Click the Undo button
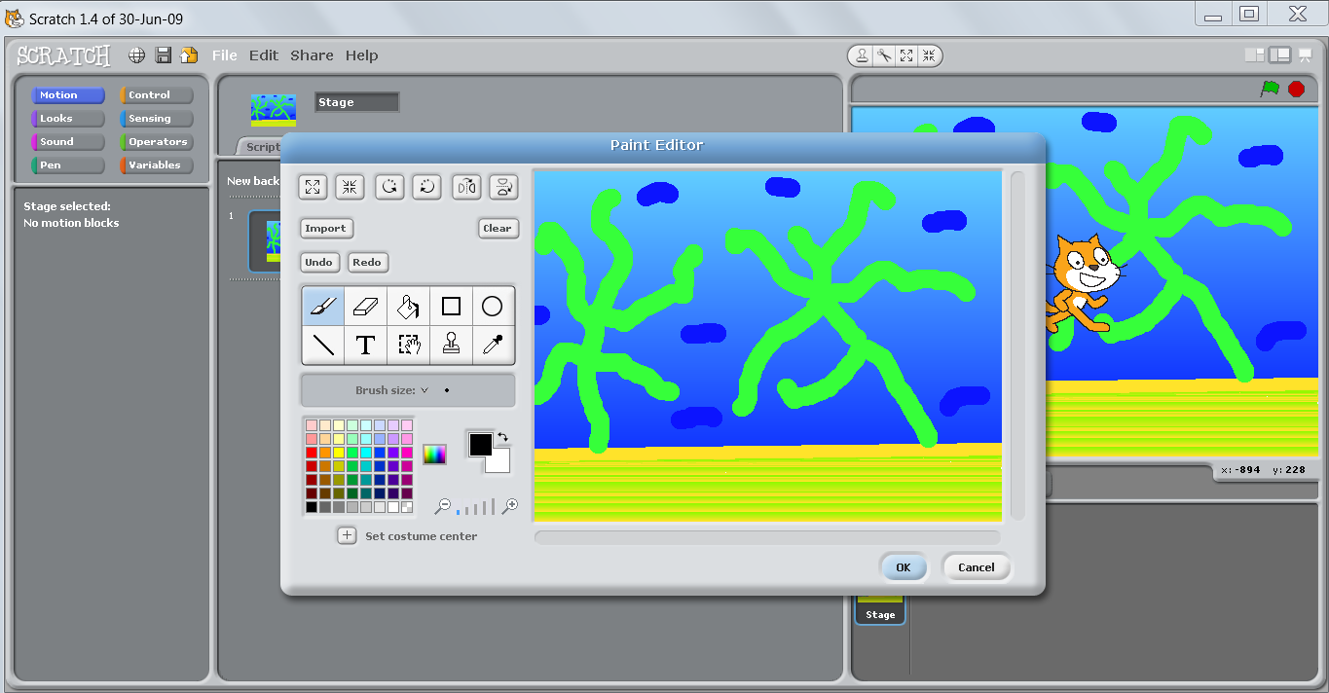1329x693 pixels. tap(319, 262)
